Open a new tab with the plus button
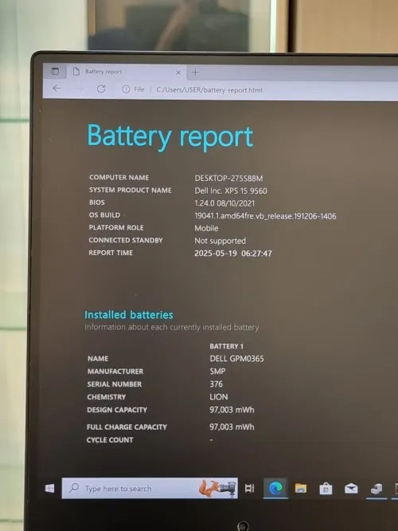Image resolution: width=398 pixels, height=531 pixels. 195,72
